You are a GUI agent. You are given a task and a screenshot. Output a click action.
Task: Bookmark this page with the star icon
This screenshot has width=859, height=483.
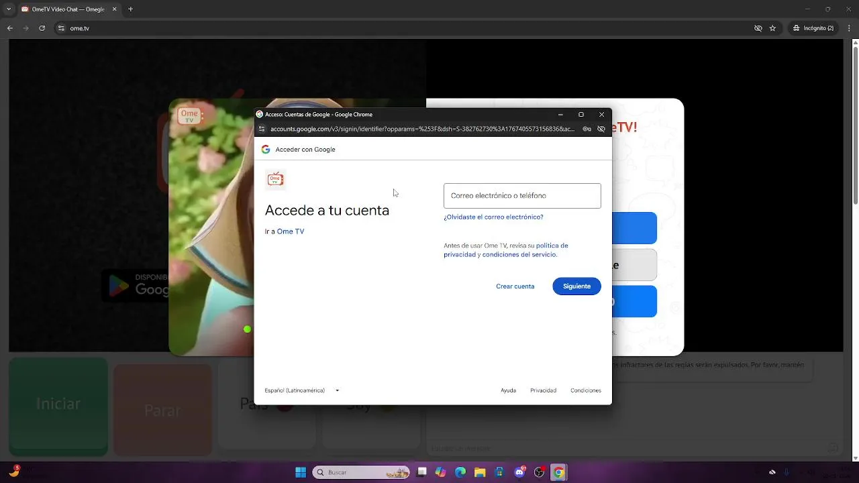pyautogui.click(x=772, y=28)
